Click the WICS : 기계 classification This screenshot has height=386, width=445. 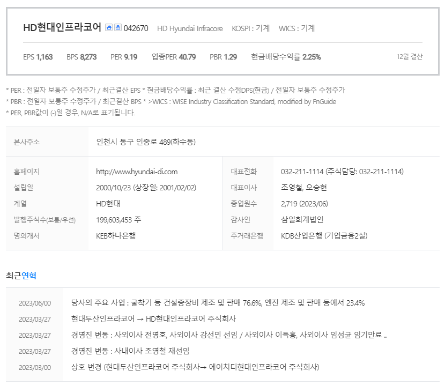pyautogui.click(x=296, y=28)
